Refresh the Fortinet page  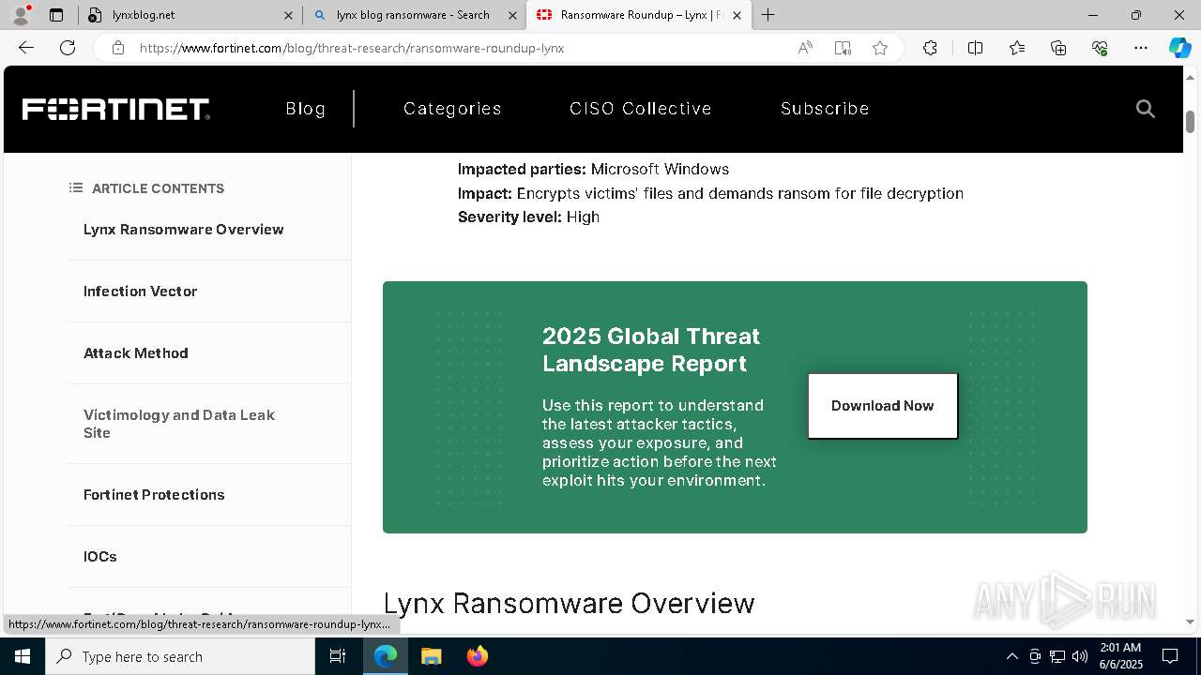pyautogui.click(x=68, y=48)
